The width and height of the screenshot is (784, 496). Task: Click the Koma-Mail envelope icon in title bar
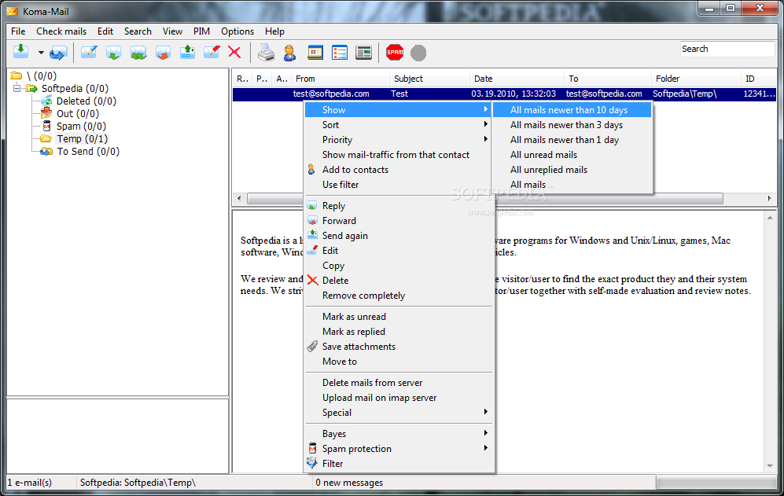click(12, 11)
